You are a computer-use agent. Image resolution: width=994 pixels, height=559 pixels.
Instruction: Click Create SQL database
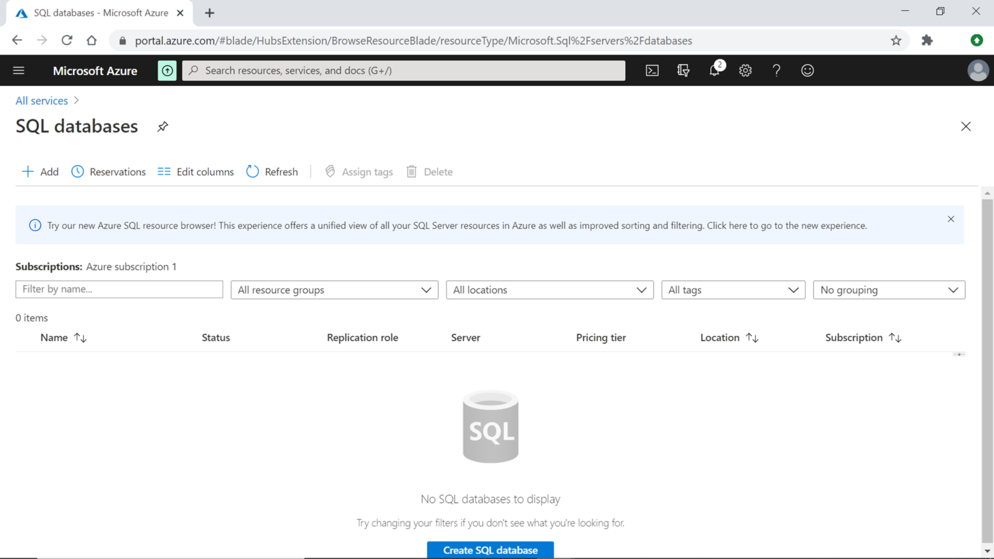pos(490,550)
